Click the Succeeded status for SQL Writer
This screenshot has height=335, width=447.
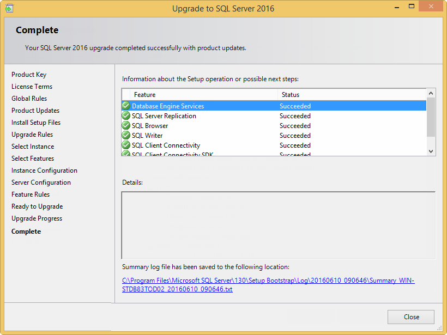295,136
